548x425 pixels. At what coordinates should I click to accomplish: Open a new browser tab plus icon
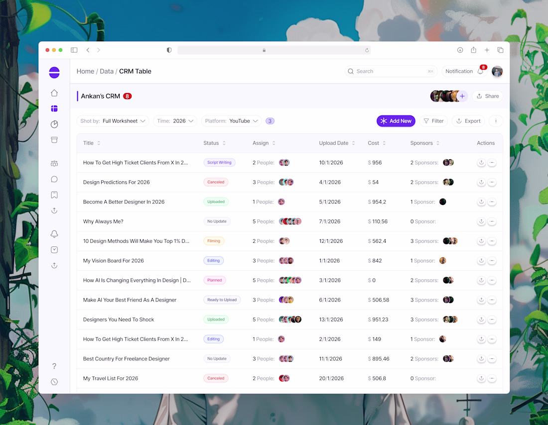pos(487,50)
